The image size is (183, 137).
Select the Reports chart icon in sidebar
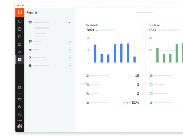point(20,60)
